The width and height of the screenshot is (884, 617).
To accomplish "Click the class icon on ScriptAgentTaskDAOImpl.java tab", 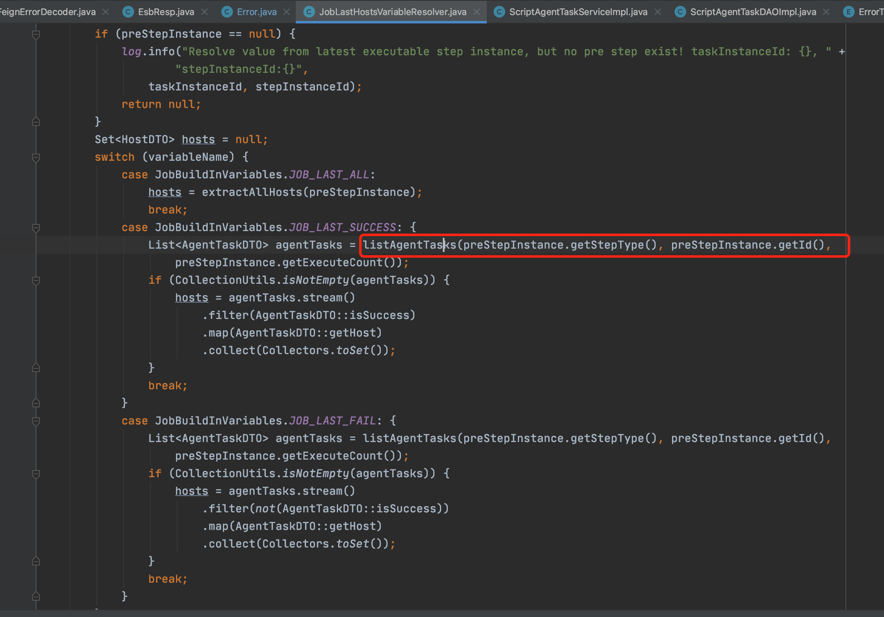I will click(x=680, y=12).
